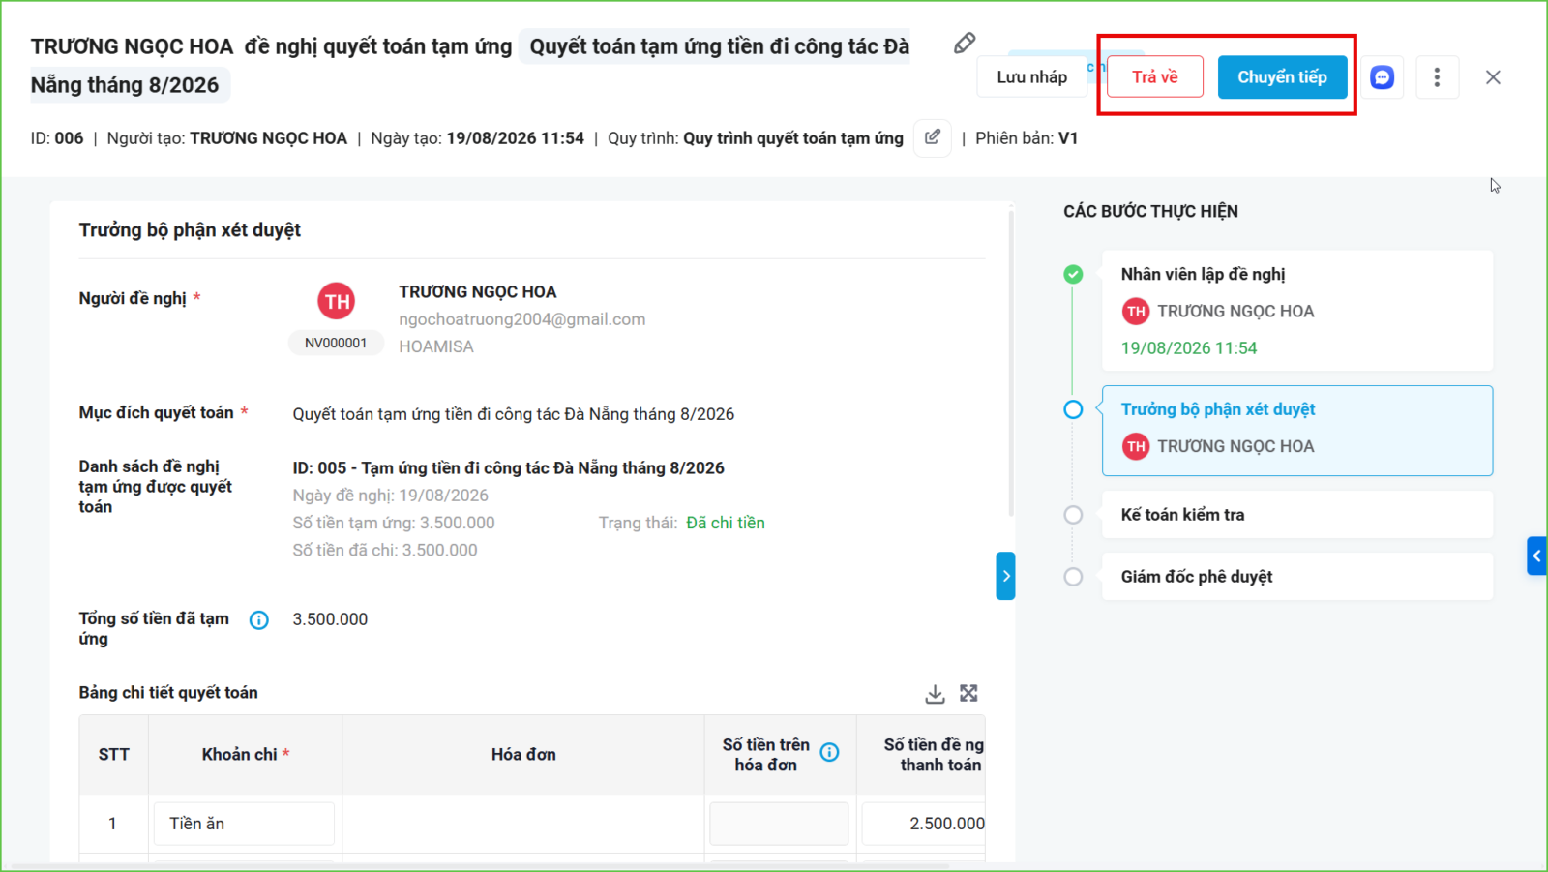Click the Đã chi tiền status text
1548x872 pixels.
point(726,524)
